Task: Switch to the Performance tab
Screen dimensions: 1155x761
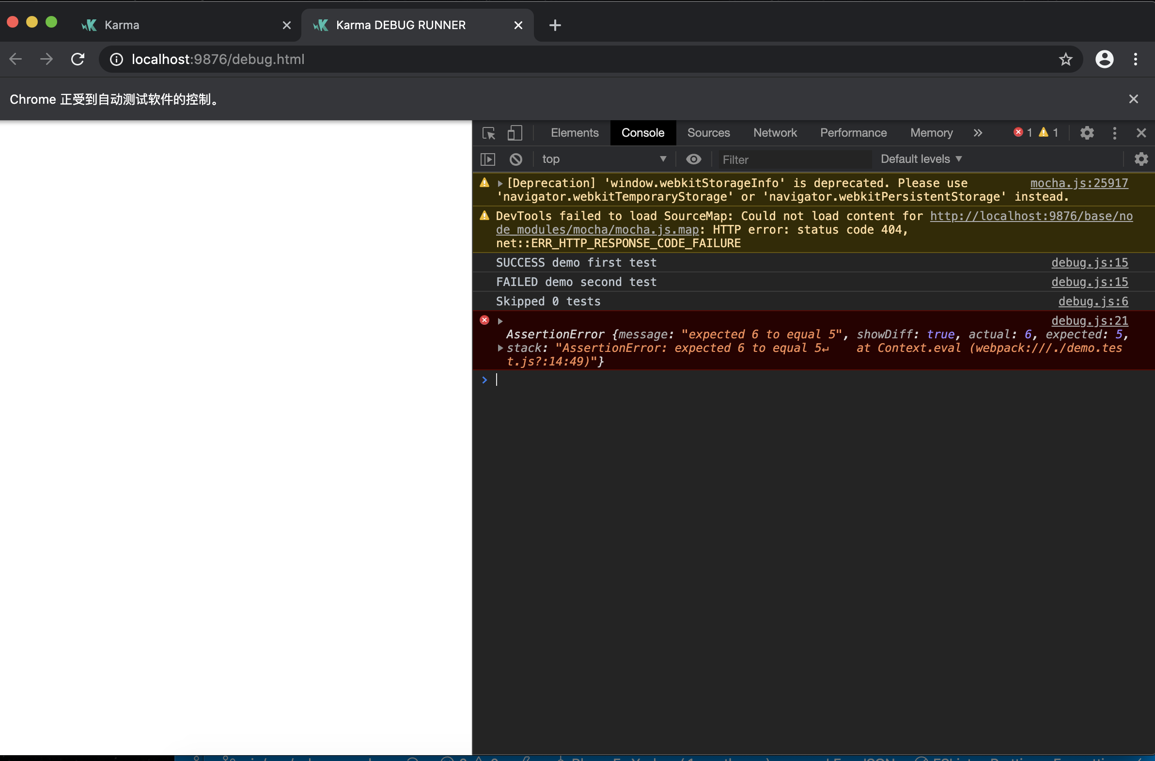Action: (853, 133)
